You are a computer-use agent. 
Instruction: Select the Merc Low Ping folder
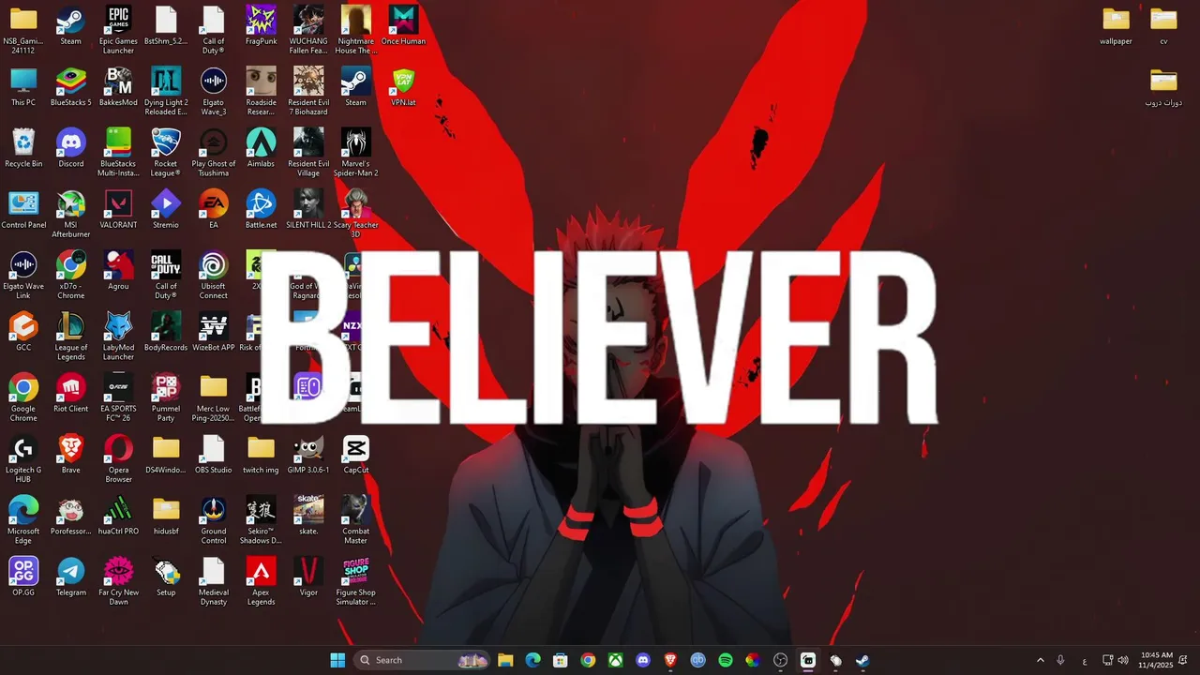pyautogui.click(x=214, y=397)
